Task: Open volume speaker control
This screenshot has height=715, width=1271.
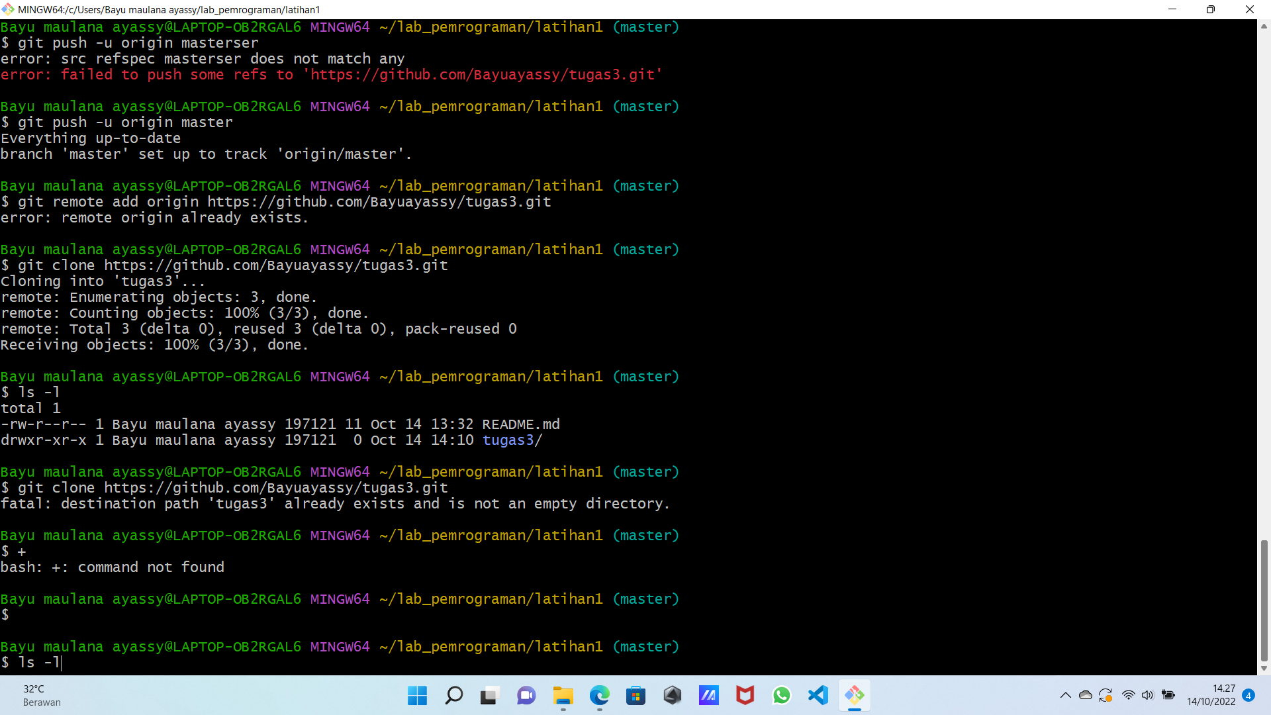Action: coord(1148,695)
